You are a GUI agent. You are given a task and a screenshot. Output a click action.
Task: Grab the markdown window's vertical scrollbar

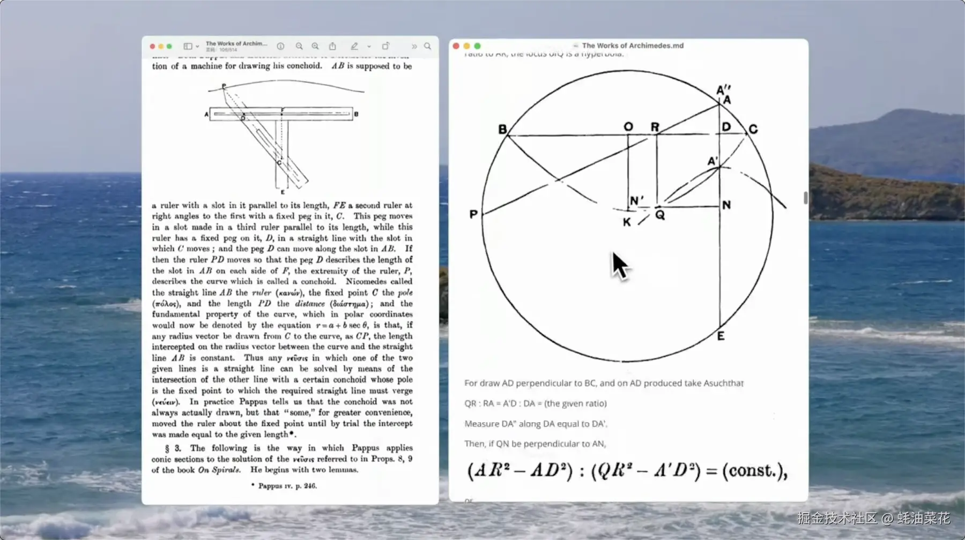[805, 198]
